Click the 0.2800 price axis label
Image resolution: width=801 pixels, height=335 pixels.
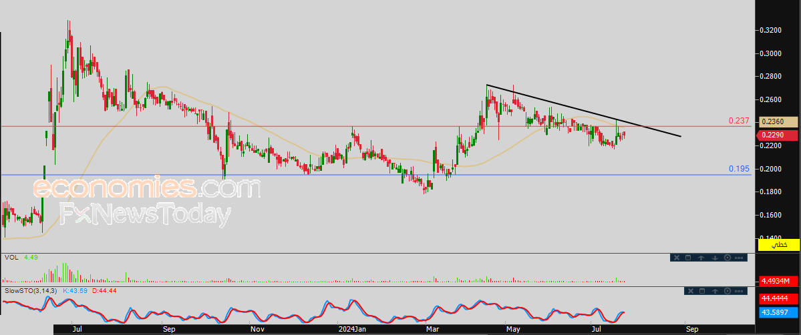click(770, 76)
